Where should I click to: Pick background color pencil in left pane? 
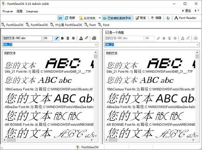tap(87, 38)
